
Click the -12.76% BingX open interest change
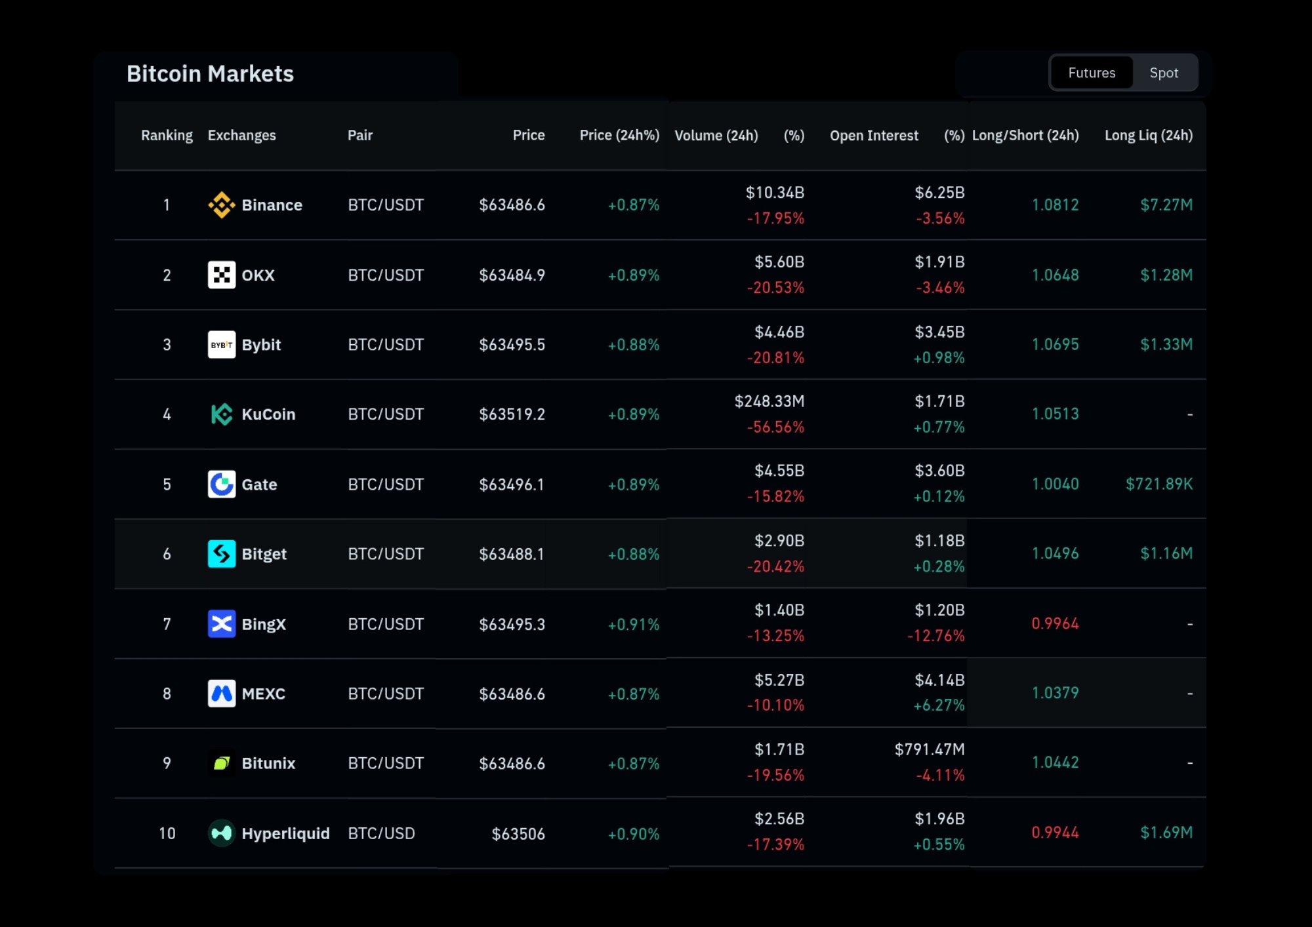[x=935, y=636]
